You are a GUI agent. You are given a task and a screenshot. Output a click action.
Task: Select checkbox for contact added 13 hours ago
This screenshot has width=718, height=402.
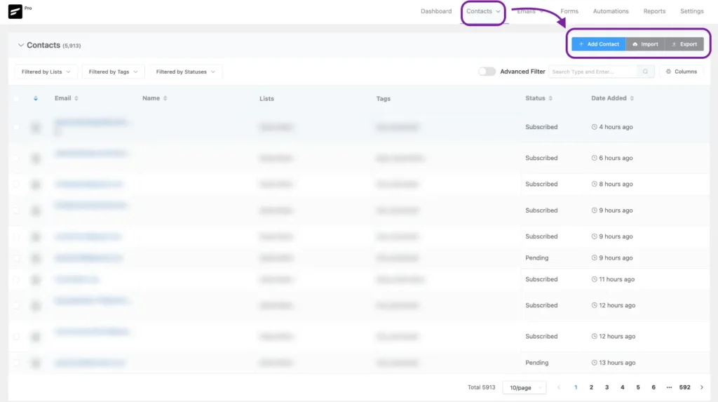tap(16, 363)
